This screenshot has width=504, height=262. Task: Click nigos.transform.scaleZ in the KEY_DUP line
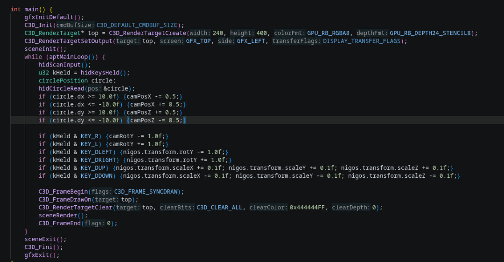379,168
